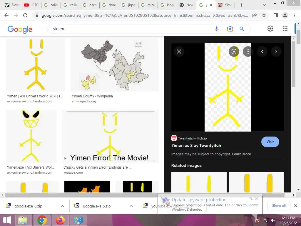Screen dimensions: 301x226
Task: Open a new browser tab
Action: click(x=241, y=5)
